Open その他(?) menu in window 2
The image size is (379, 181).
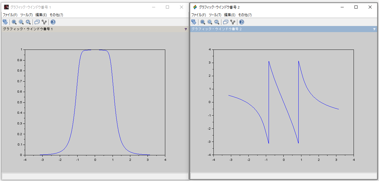pyautogui.click(x=245, y=15)
